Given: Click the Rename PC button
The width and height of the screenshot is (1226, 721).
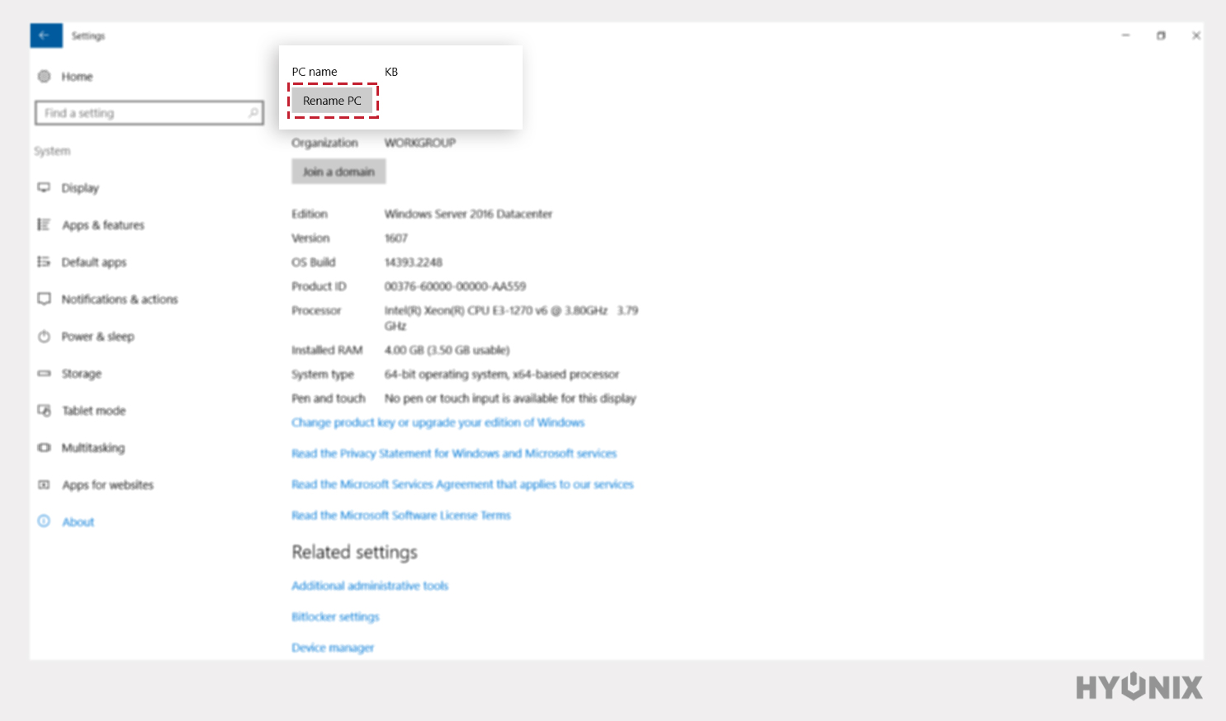Looking at the screenshot, I should pos(332,100).
